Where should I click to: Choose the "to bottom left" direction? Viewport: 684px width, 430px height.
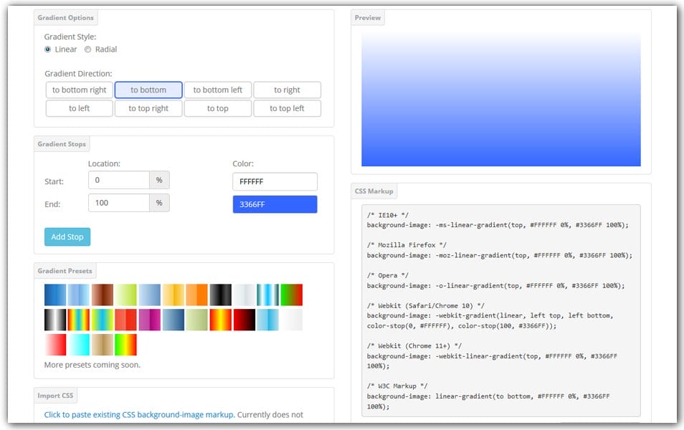point(218,90)
